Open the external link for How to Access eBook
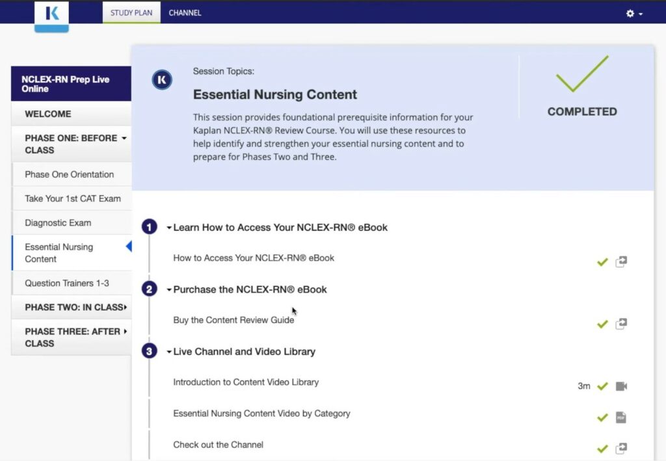This screenshot has height=461, width=666. (621, 261)
